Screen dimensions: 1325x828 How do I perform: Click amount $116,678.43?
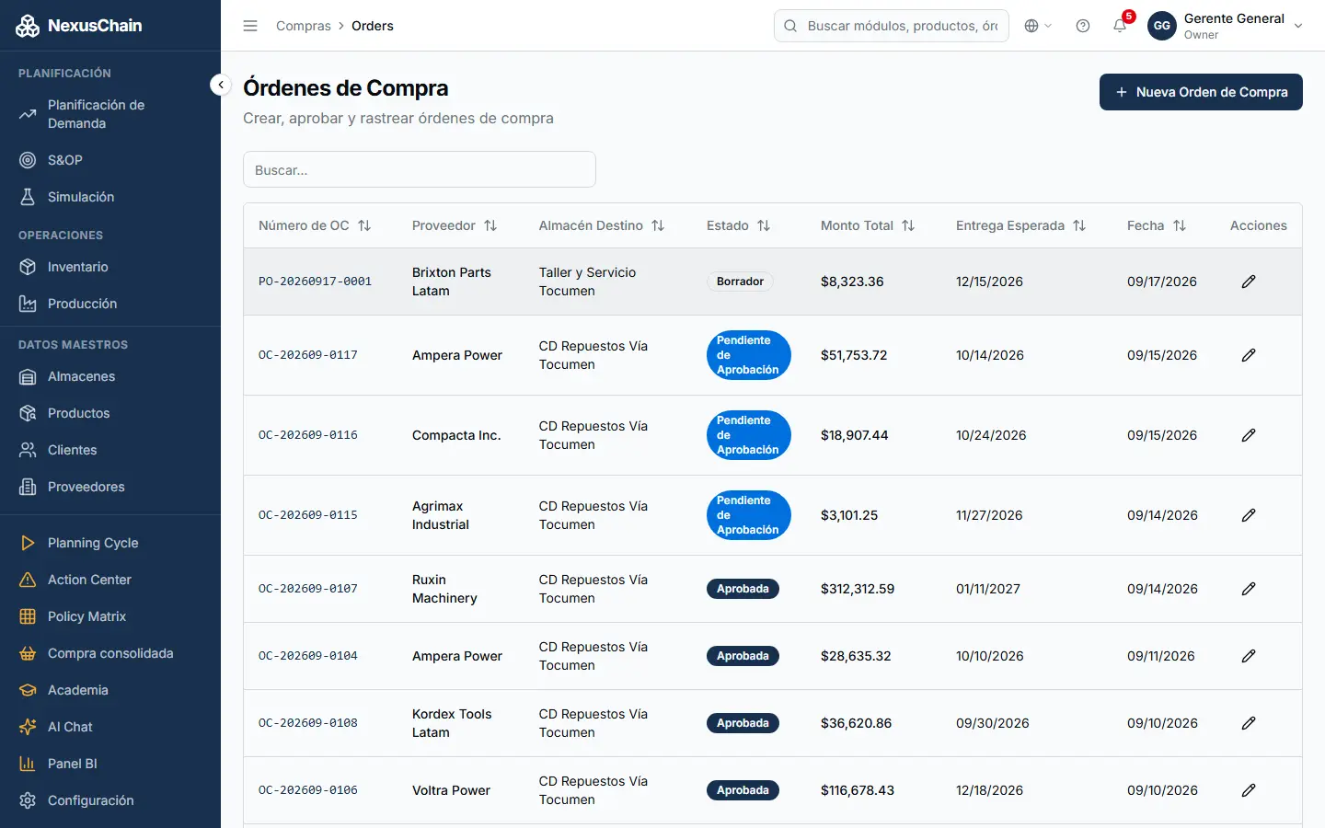(858, 790)
